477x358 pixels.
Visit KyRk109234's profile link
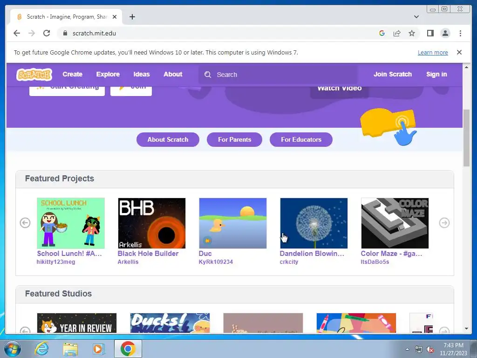click(x=216, y=262)
